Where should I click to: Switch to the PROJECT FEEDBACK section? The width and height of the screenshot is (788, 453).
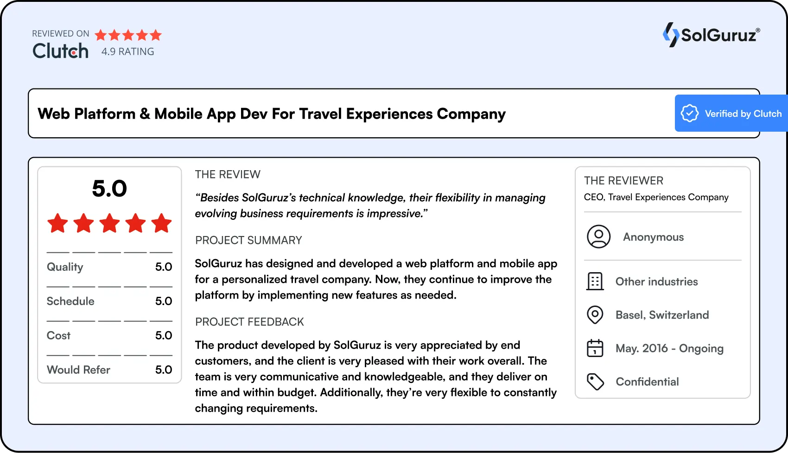pyautogui.click(x=249, y=322)
